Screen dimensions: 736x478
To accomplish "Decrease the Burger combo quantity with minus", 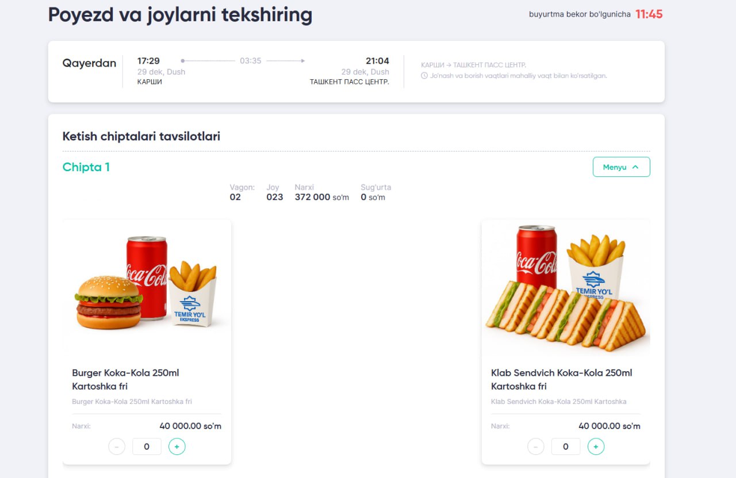I will pyautogui.click(x=117, y=446).
